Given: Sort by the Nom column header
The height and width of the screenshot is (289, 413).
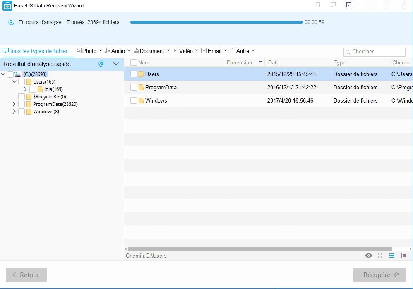Looking at the screenshot, I should click(x=144, y=63).
